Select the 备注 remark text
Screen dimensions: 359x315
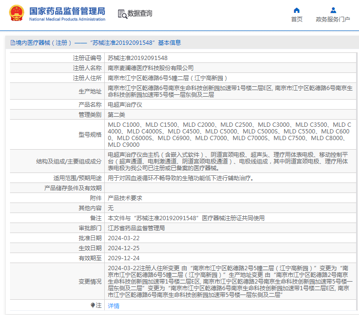point(186,218)
